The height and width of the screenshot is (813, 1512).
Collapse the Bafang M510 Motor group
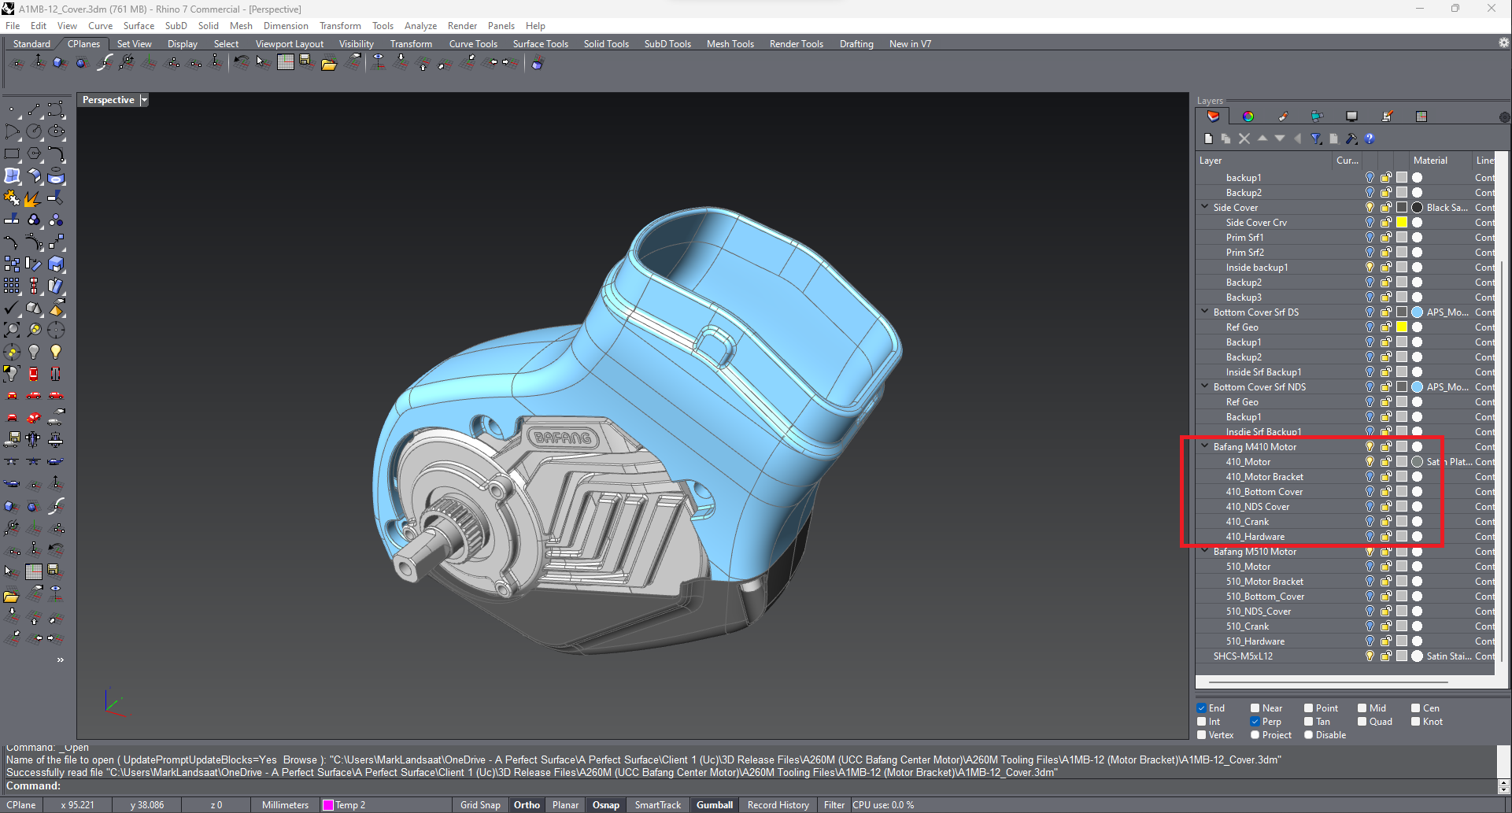tap(1205, 551)
